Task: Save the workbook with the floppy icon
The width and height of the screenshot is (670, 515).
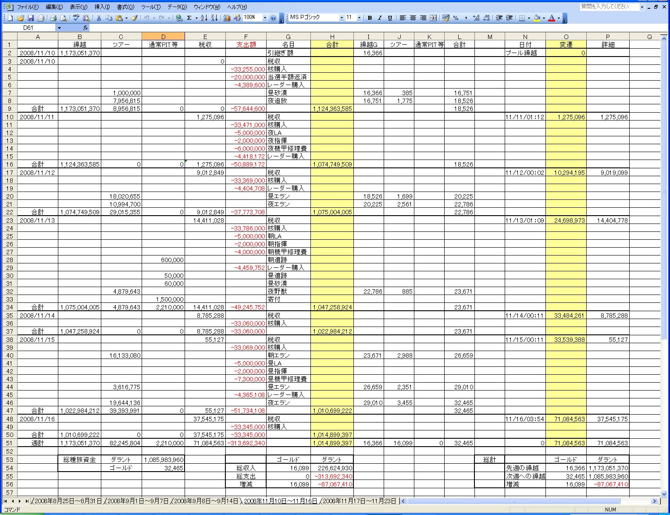Action: [31, 18]
